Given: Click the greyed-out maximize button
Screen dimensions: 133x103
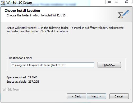Looking at the screenshot, I should click(x=116, y=2).
